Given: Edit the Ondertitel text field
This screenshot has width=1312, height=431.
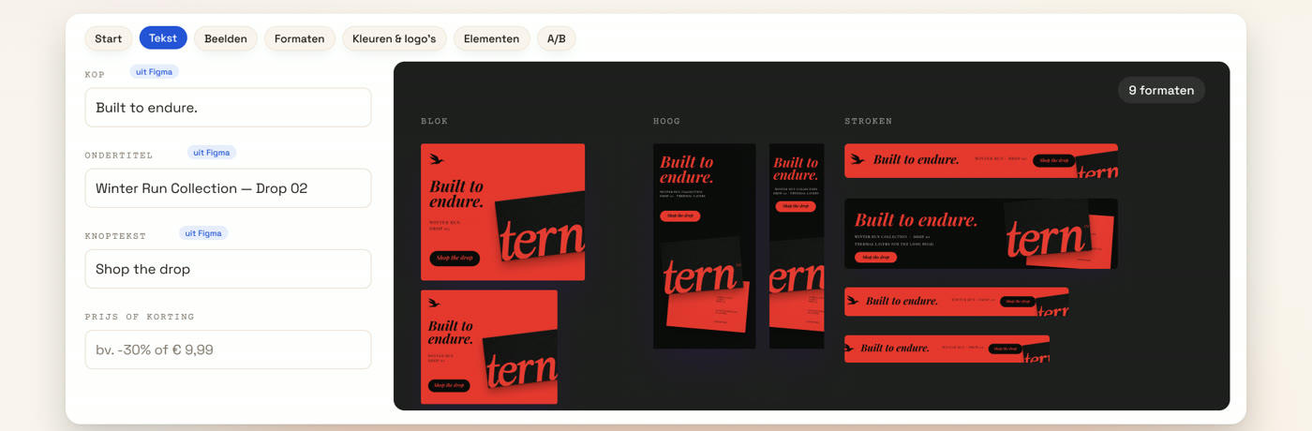Looking at the screenshot, I should coord(228,188).
